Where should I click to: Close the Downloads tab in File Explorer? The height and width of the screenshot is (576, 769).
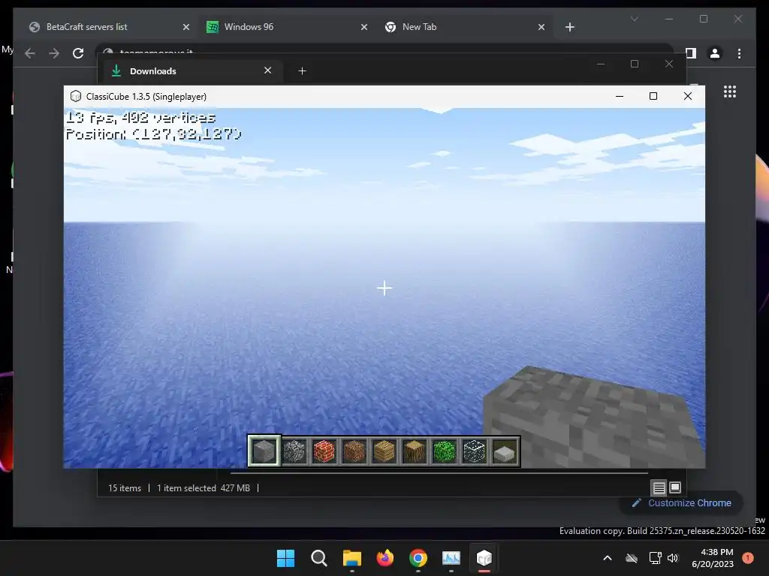tap(268, 70)
